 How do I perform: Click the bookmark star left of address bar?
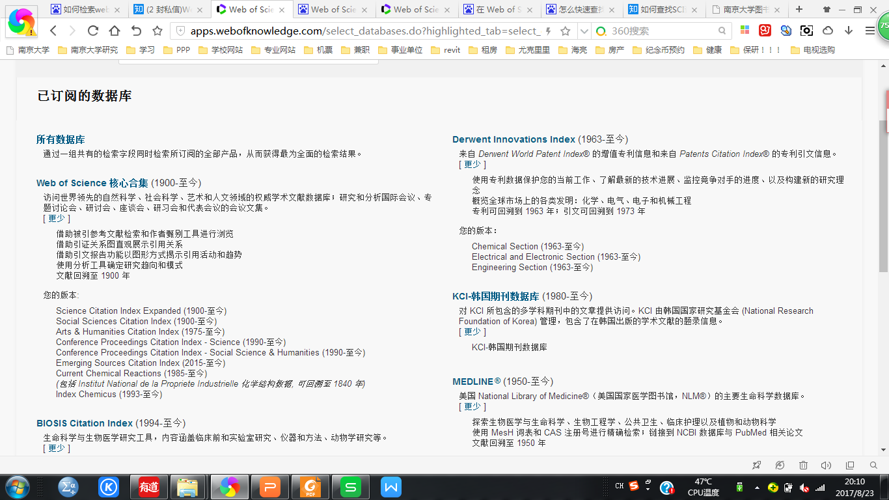[157, 31]
